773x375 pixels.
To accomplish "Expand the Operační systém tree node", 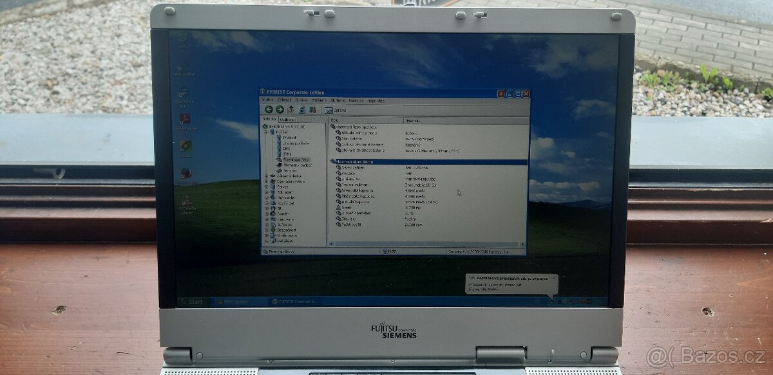I will [x=265, y=181].
